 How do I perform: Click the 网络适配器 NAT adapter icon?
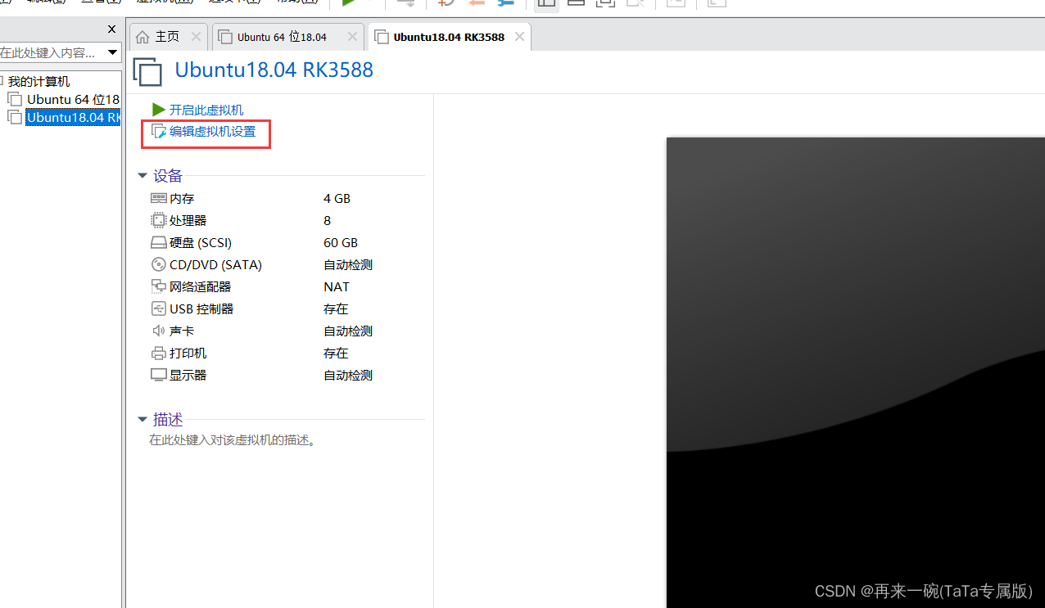(x=158, y=286)
